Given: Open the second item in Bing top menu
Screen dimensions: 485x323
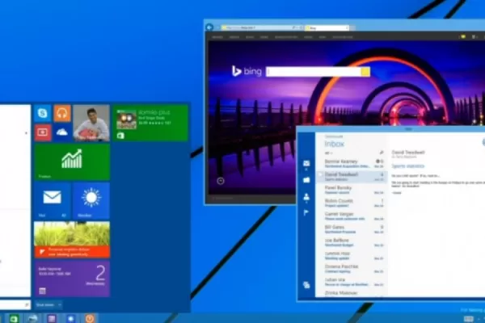Looking at the screenshot, I should pos(234,37).
